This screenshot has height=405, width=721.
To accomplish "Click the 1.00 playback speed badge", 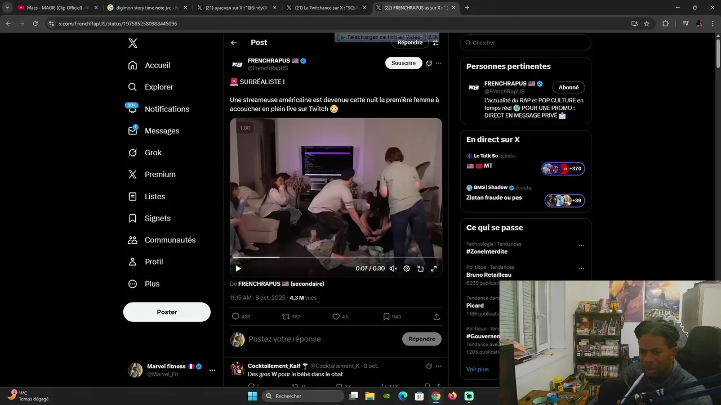I will point(244,128).
